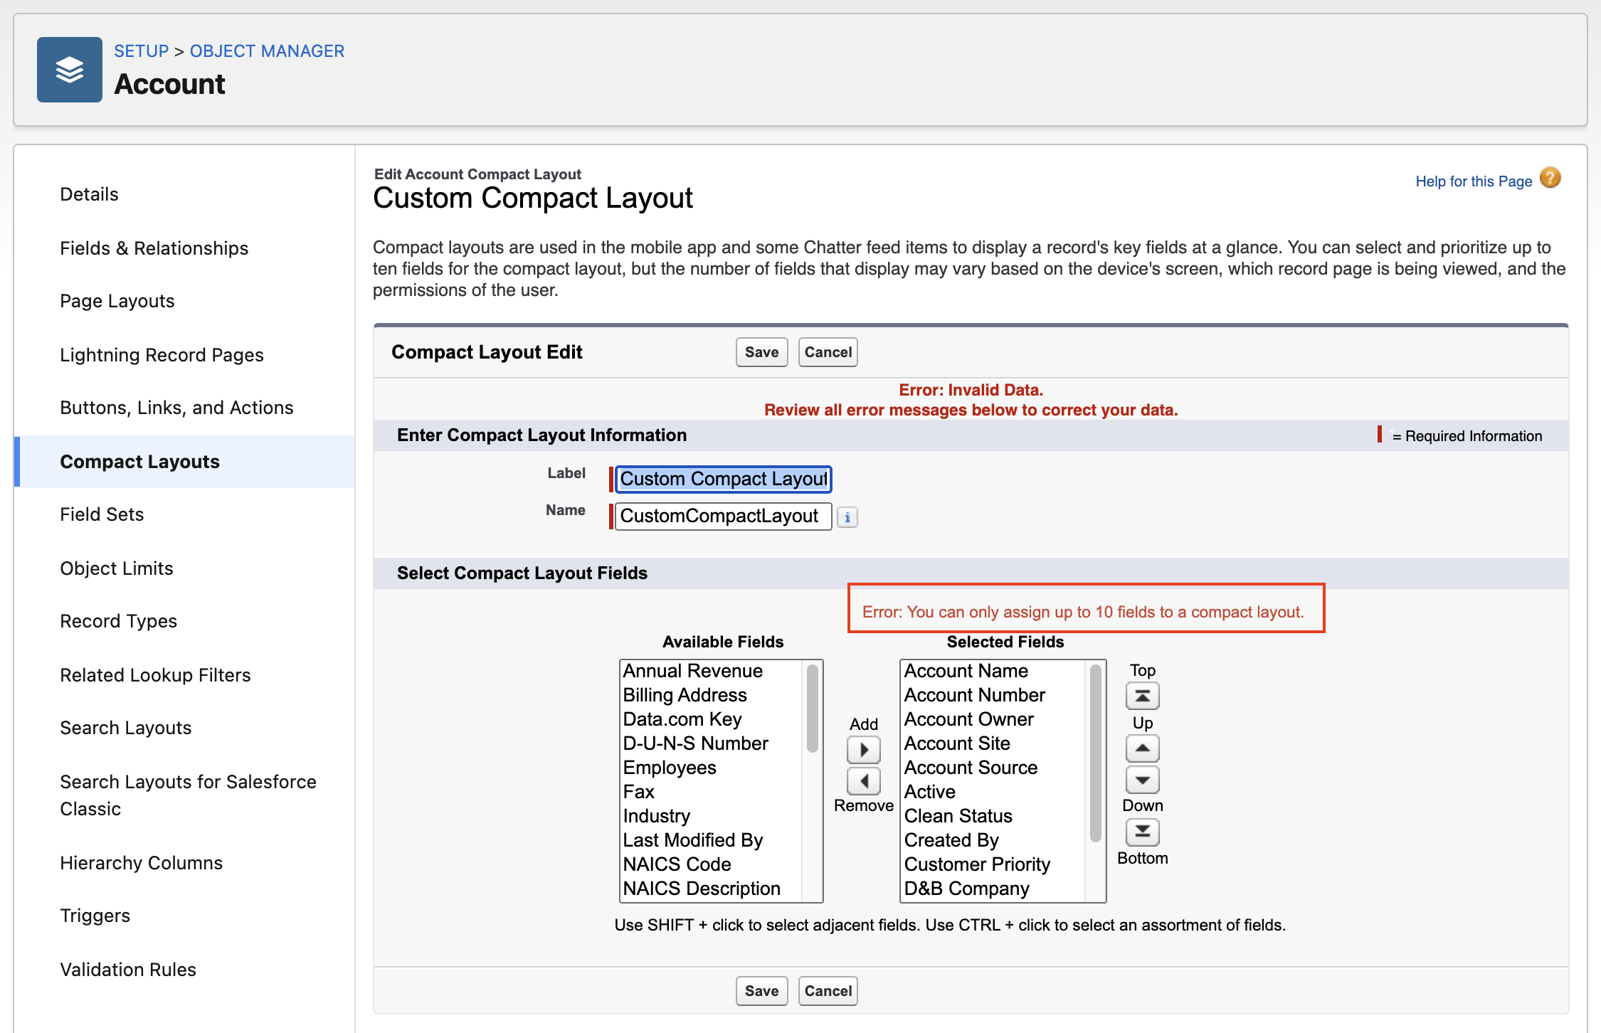The width and height of the screenshot is (1601, 1033).
Task: Move selected field to Bottom
Action: click(x=1142, y=832)
